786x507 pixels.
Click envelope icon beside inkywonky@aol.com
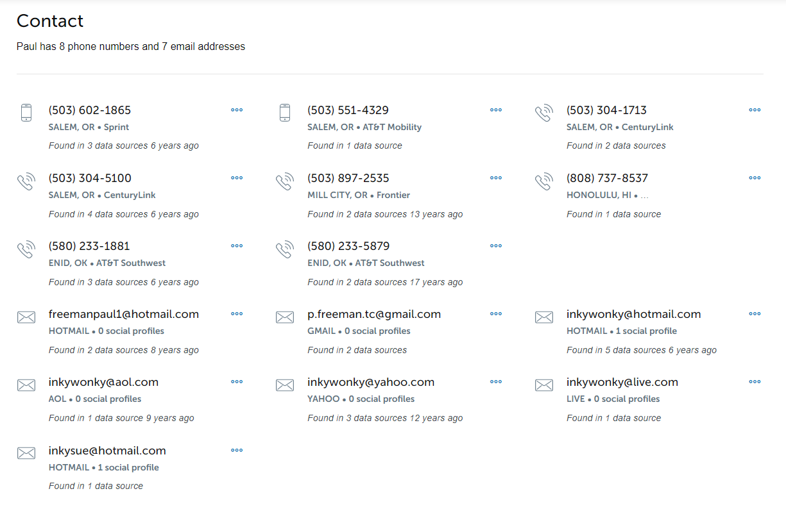[26, 385]
